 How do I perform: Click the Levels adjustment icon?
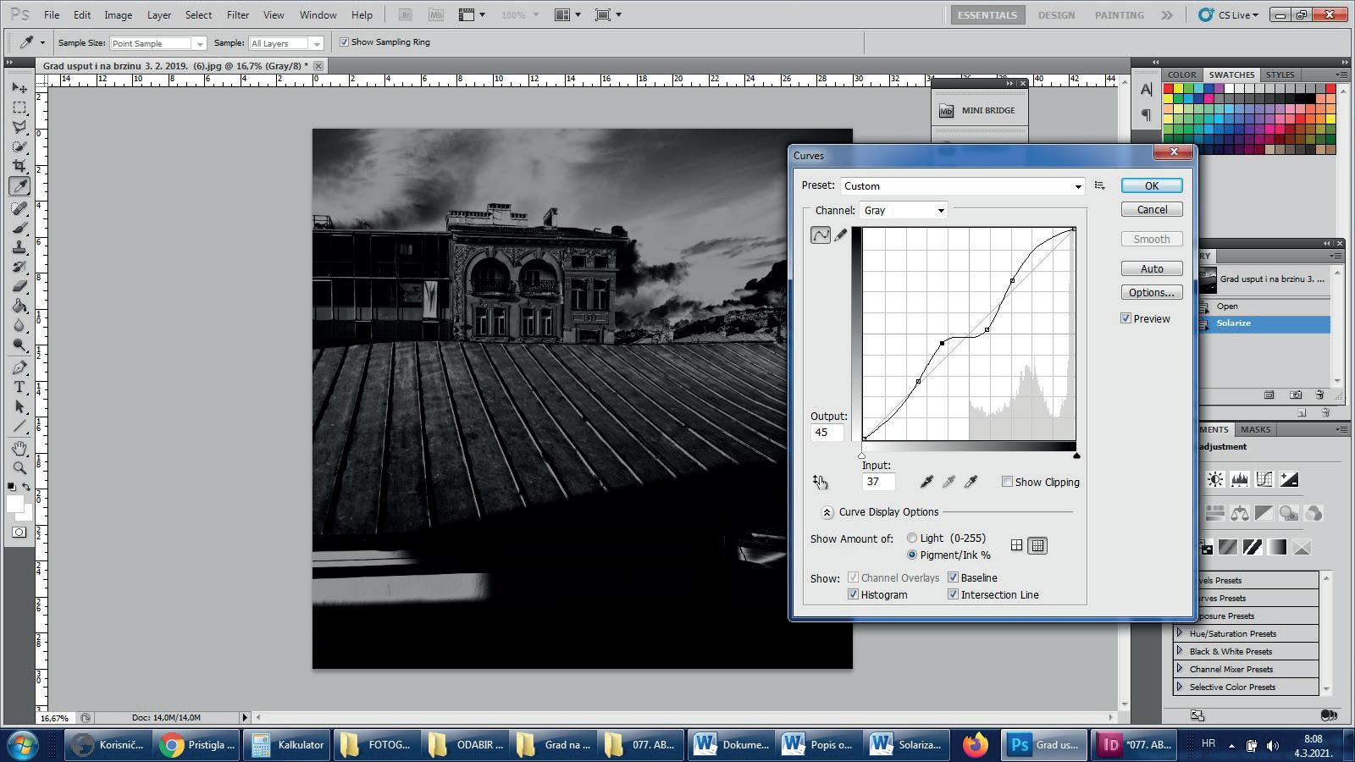[1240, 480]
